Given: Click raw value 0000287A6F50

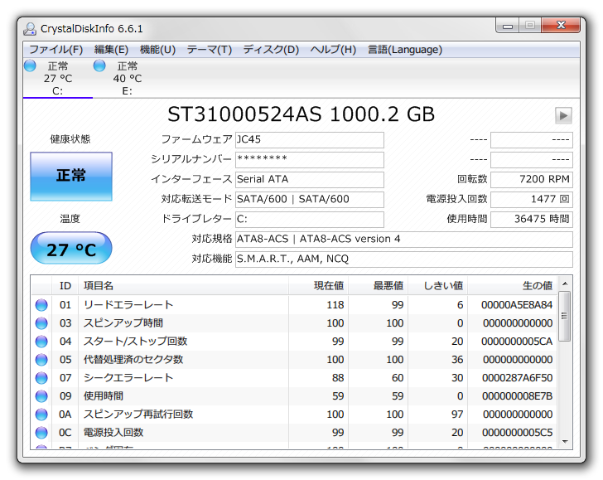Looking at the screenshot, I should click(x=517, y=377).
